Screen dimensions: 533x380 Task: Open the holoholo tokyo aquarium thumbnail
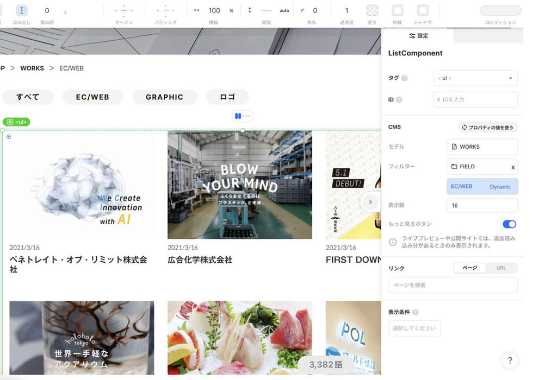click(x=82, y=338)
